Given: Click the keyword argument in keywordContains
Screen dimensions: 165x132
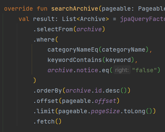Looking at the screenshot, I should coord(118,60).
